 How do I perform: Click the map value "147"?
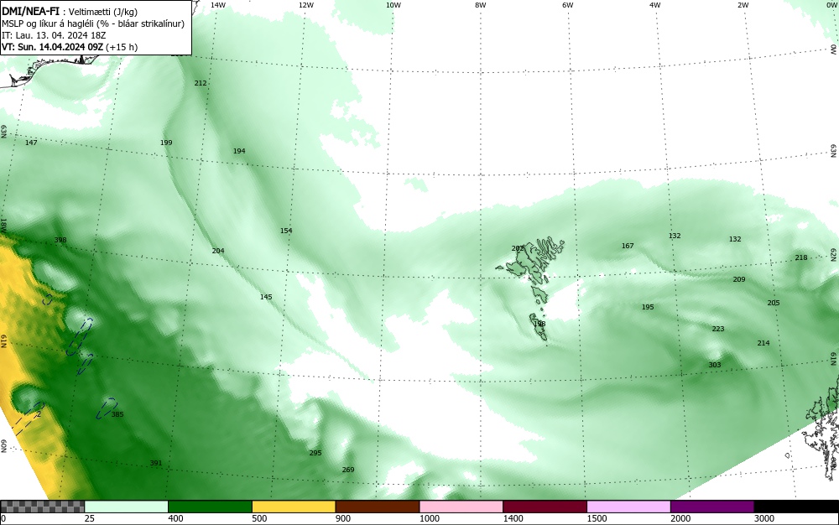(31, 143)
